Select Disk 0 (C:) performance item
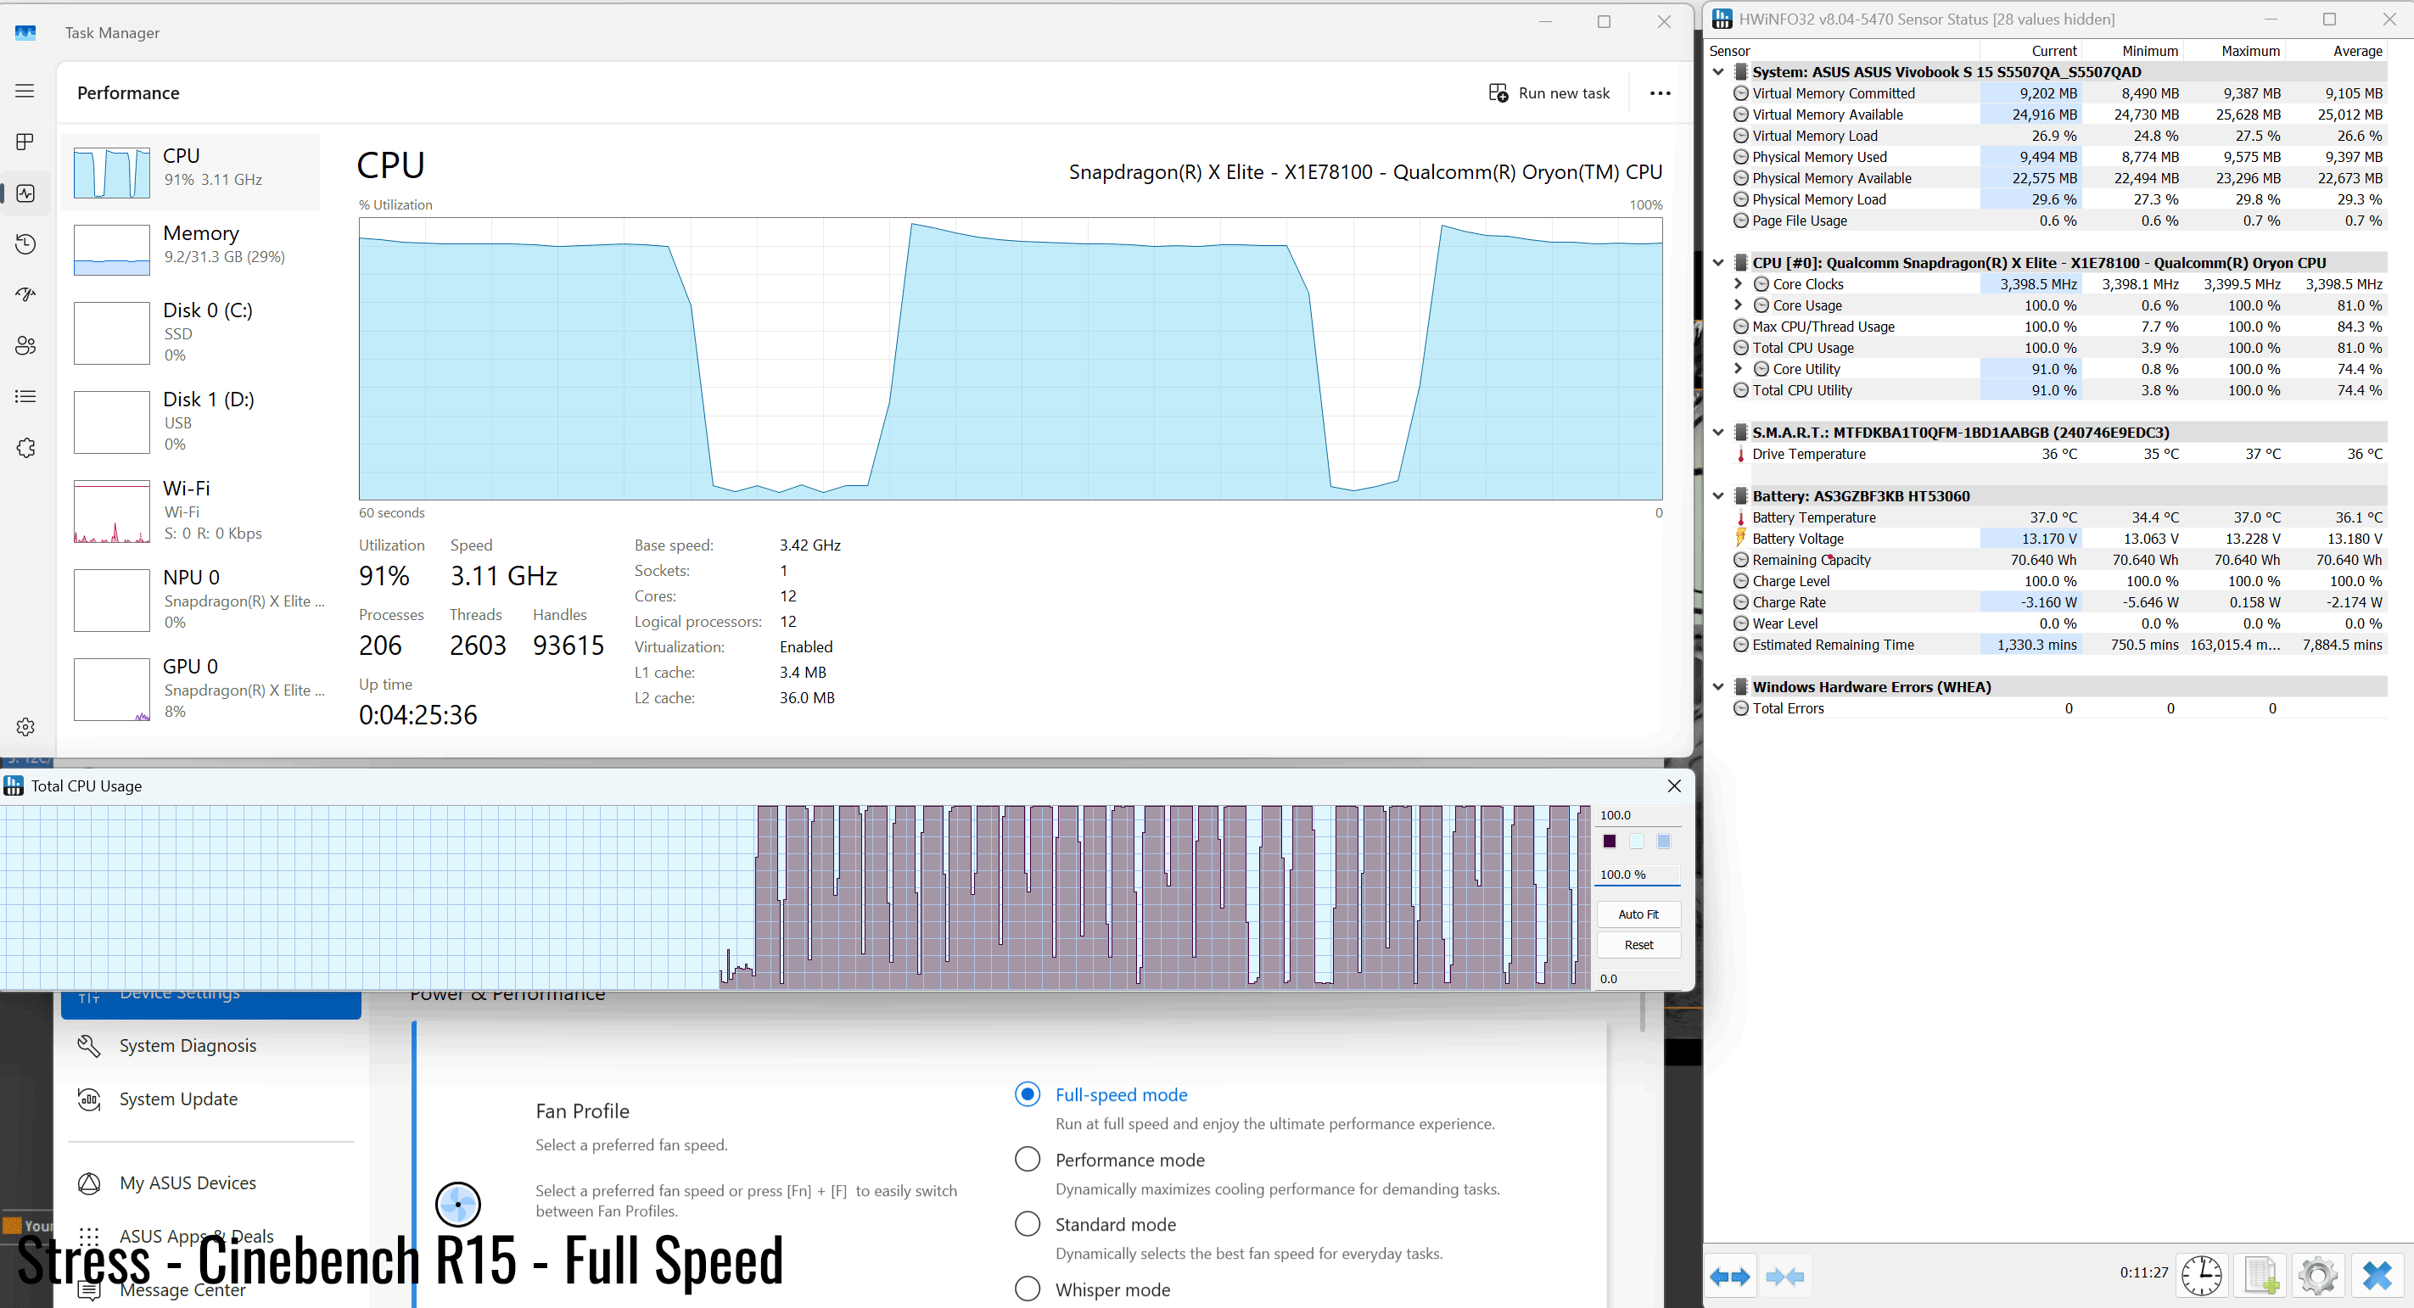 [x=191, y=333]
